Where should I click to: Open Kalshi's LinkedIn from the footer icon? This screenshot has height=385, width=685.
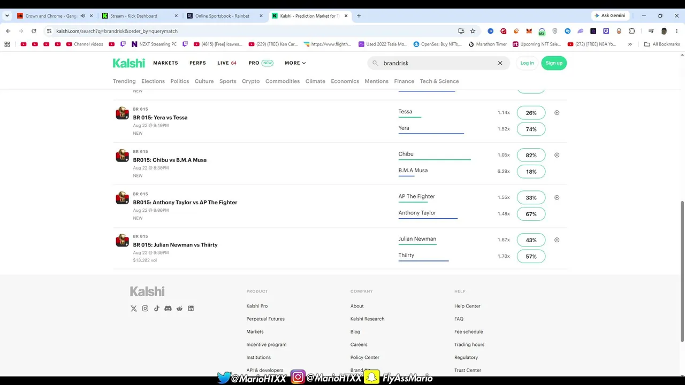click(x=191, y=309)
